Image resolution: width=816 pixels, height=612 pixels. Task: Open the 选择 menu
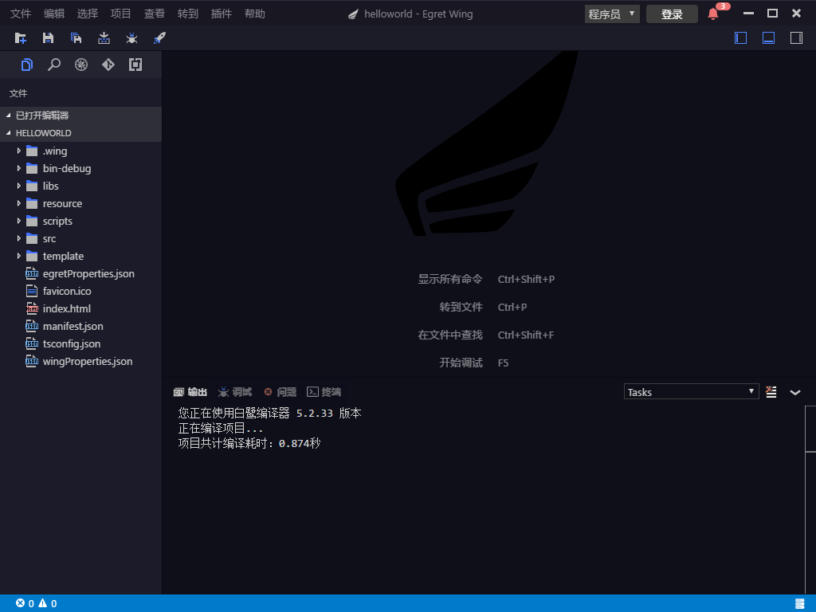click(x=88, y=14)
